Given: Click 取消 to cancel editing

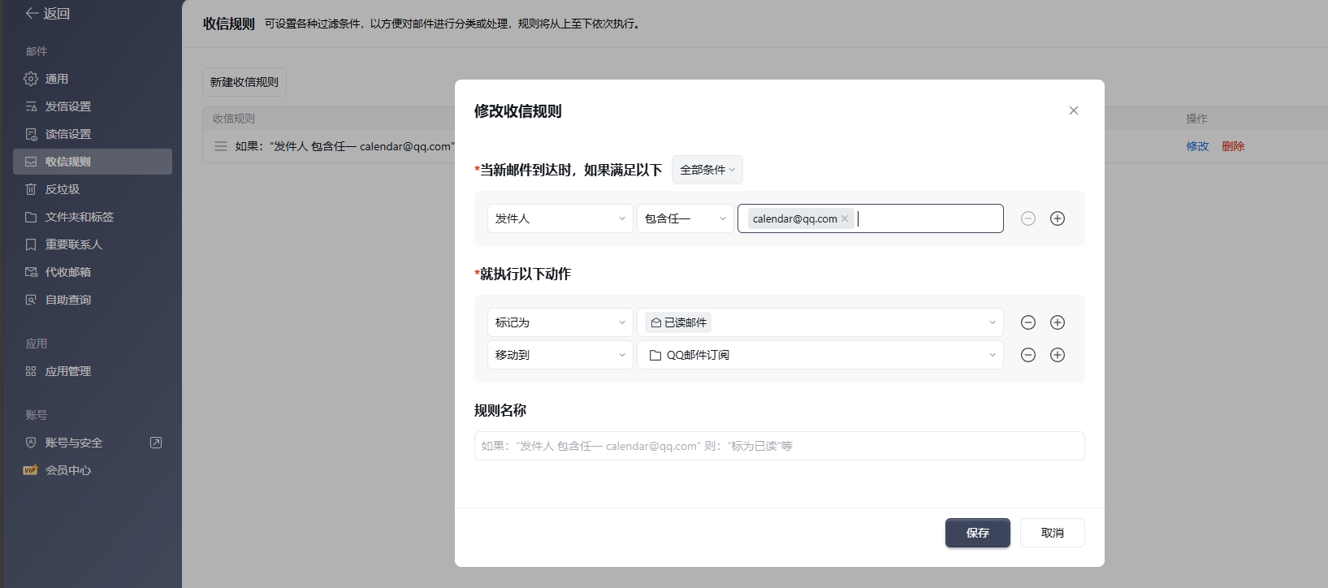Looking at the screenshot, I should (1053, 533).
